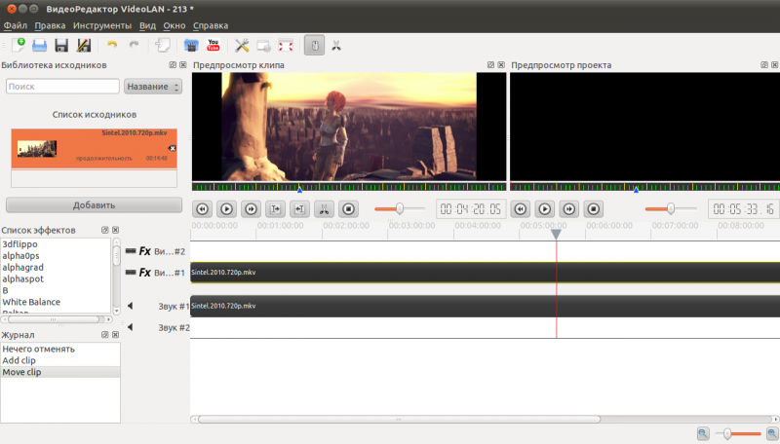Open the Вид menu

pos(147,25)
